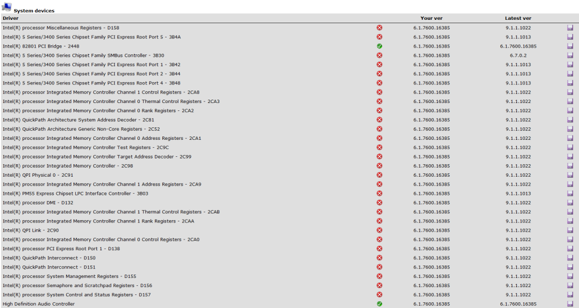579x308 pixels.
Task: Click save icon for High Definition Audio Controller
Action: coord(570,304)
